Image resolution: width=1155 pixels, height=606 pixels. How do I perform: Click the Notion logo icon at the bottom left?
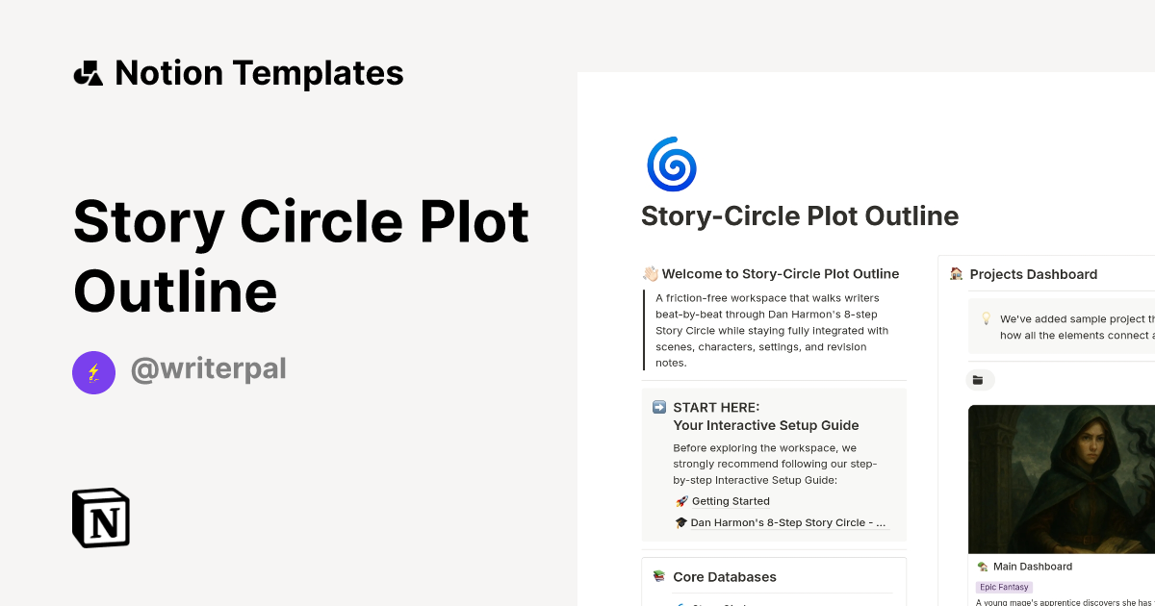[x=100, y=518]
